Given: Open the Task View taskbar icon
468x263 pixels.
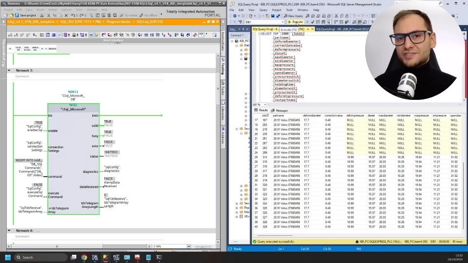Looking at the screenshot, I should (74, 257).
